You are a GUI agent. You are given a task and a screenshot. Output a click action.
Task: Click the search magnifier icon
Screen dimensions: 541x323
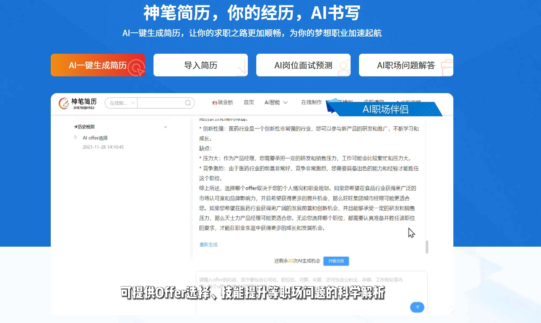pos(188,103)
